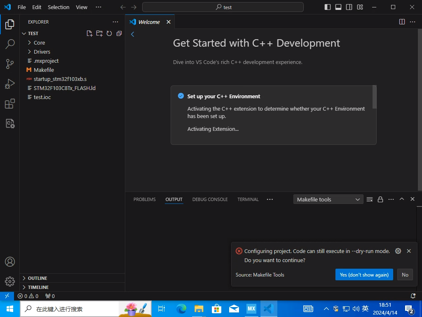
Task: Open the Makefile tools output channel dropdown
Action: point(328,199)
